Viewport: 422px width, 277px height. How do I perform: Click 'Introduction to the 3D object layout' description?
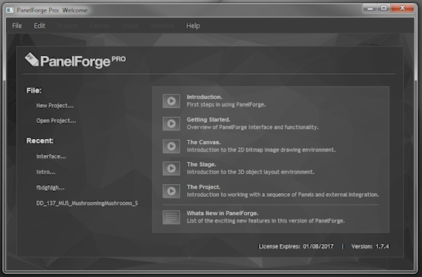[251, 172]
